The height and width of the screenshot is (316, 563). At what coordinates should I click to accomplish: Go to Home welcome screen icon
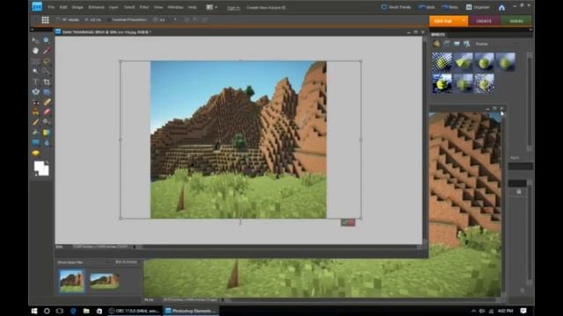[x=501, y=7]
